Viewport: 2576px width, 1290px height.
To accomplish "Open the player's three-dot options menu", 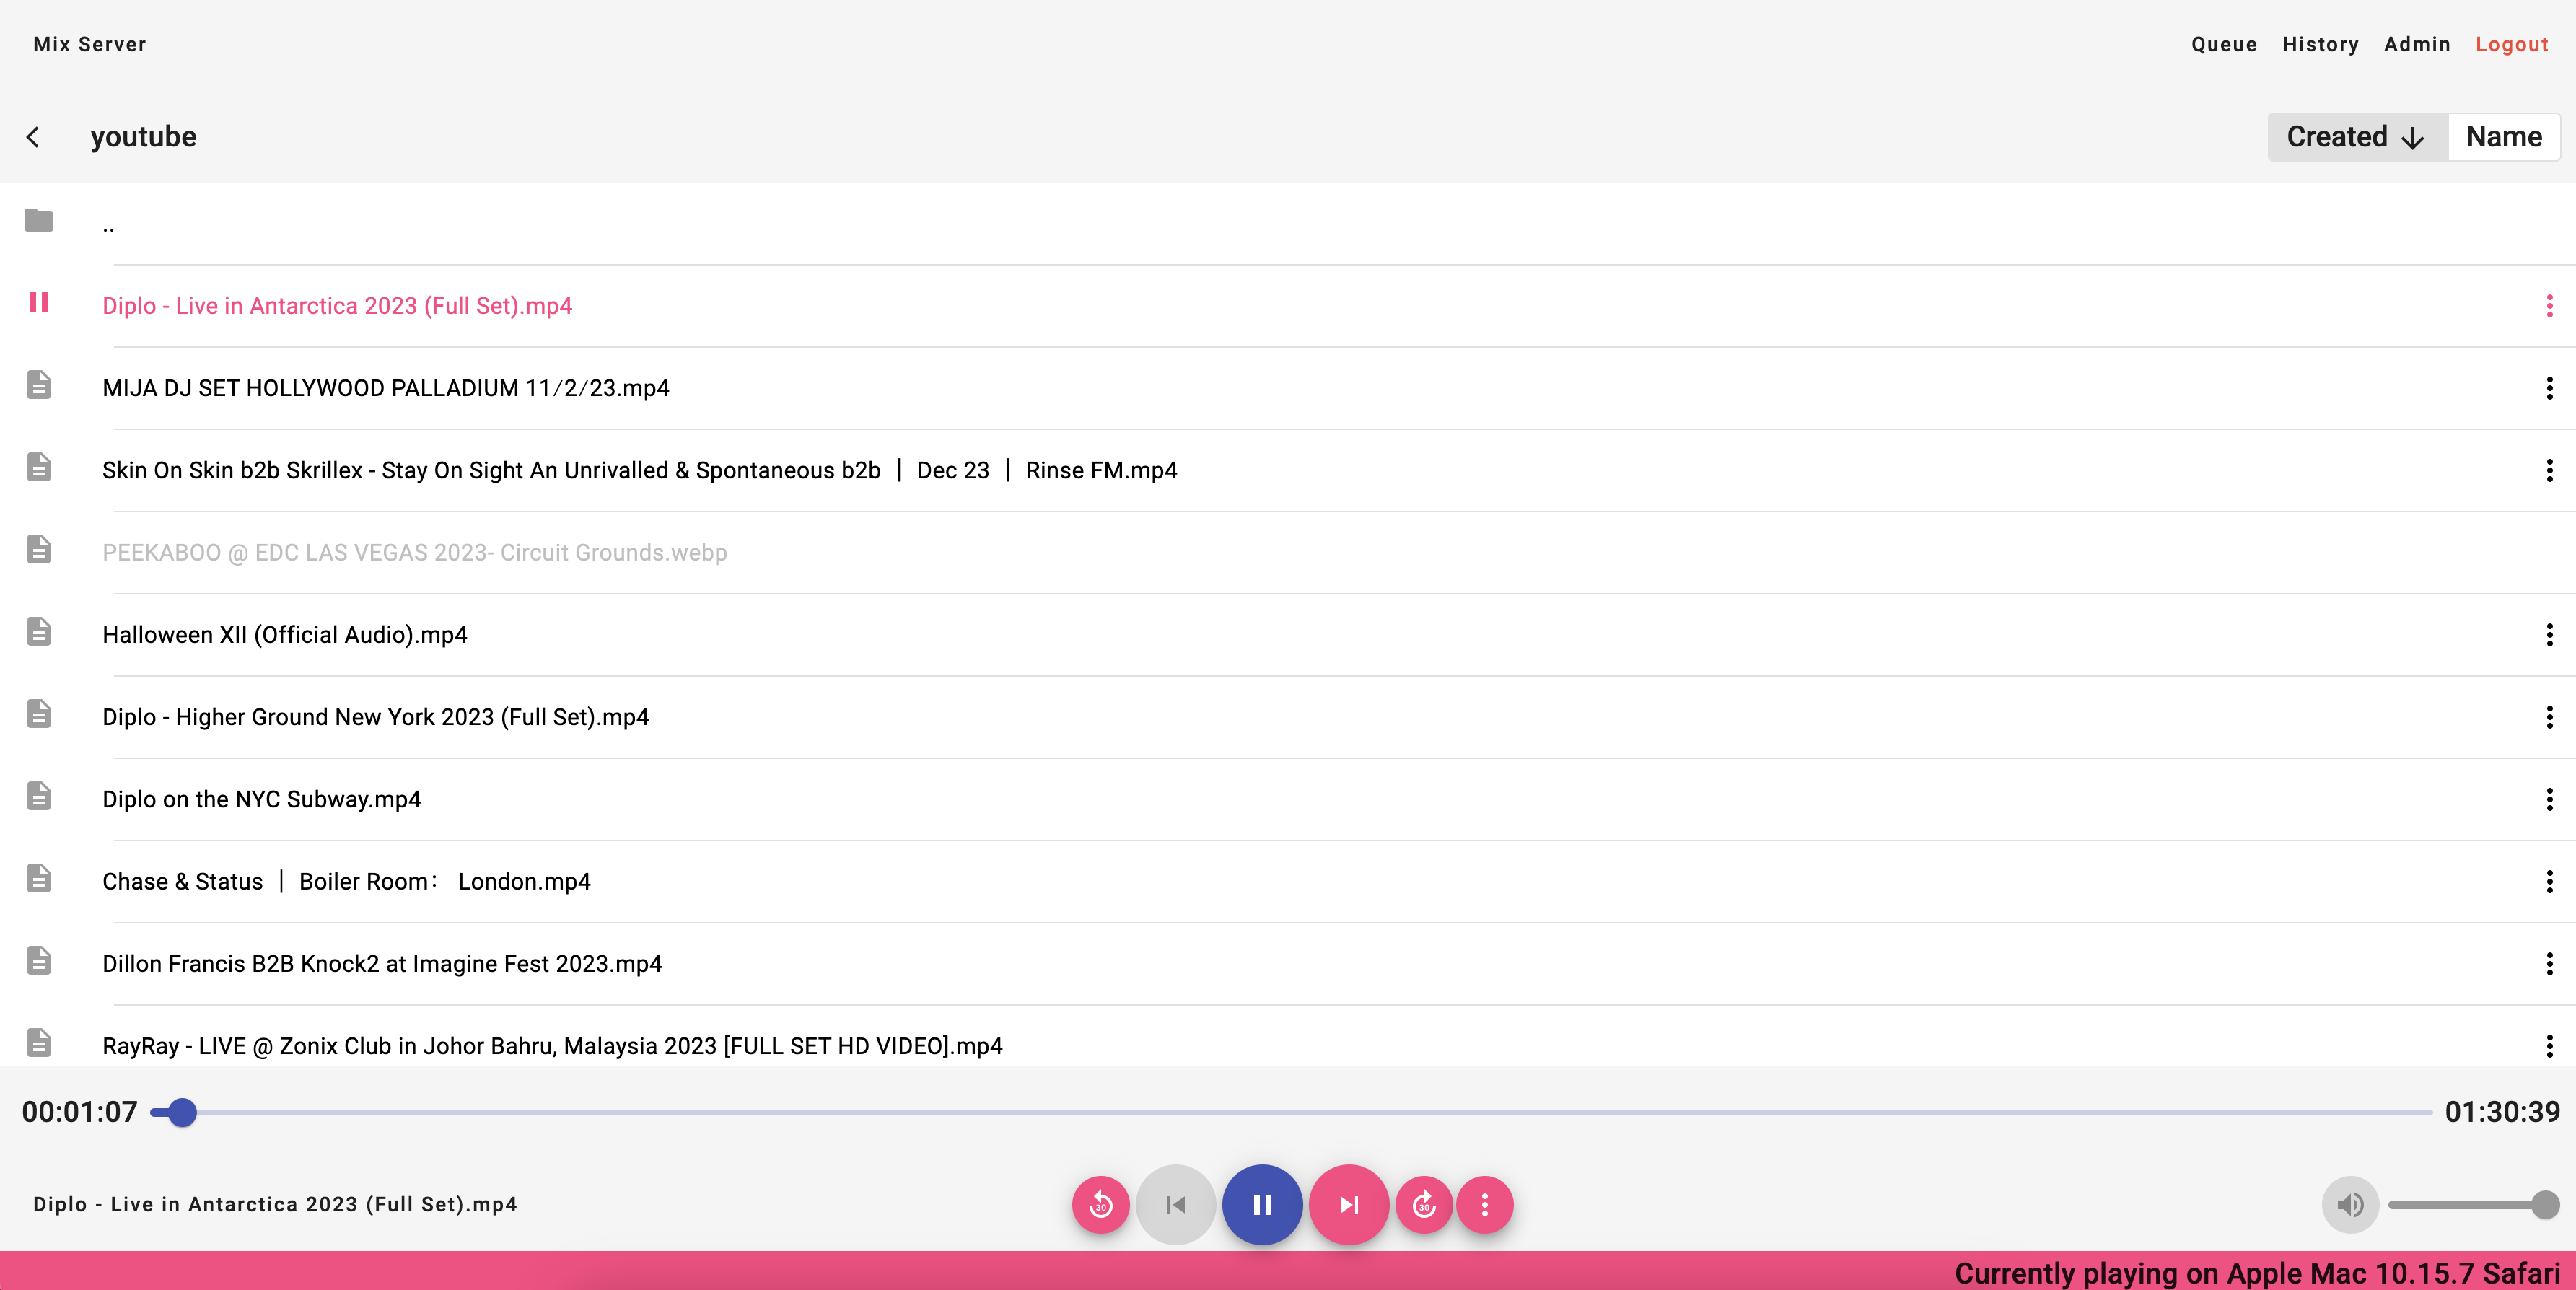I will point(1484,1205).
